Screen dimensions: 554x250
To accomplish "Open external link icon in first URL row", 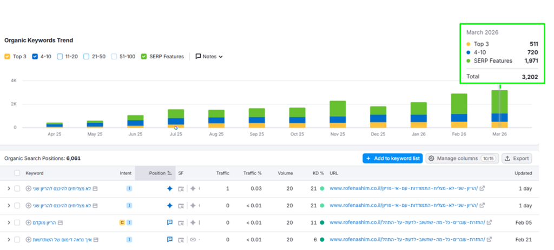I will pos(482,188).
